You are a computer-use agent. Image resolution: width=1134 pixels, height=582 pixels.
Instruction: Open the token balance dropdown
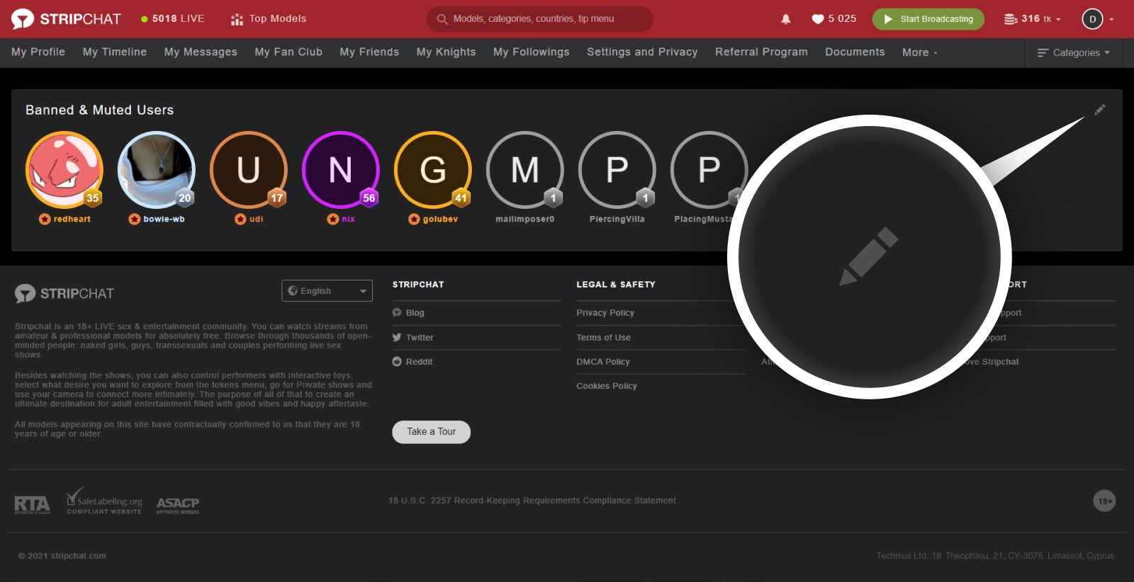[x=1033, y=19]
